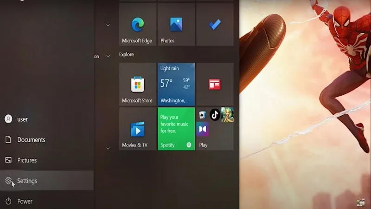Open the Photos tile
The height and width of the screenshot is (209, 371).
click(176, 25)
